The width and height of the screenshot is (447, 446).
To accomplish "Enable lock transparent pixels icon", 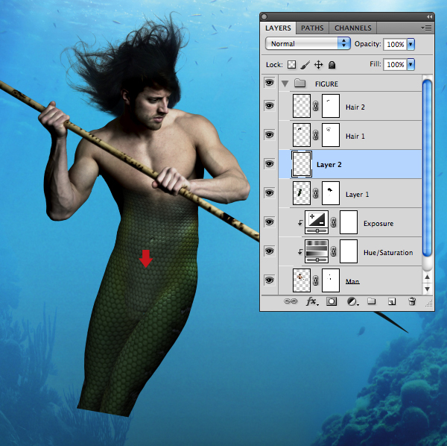I will pyautogui.click(x=291, y=65).
